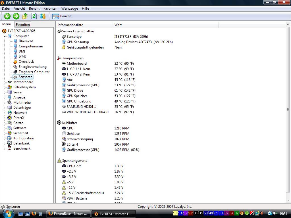291x218 pixels.
Task: Open the Bericht report button
Action: point(62,16)
